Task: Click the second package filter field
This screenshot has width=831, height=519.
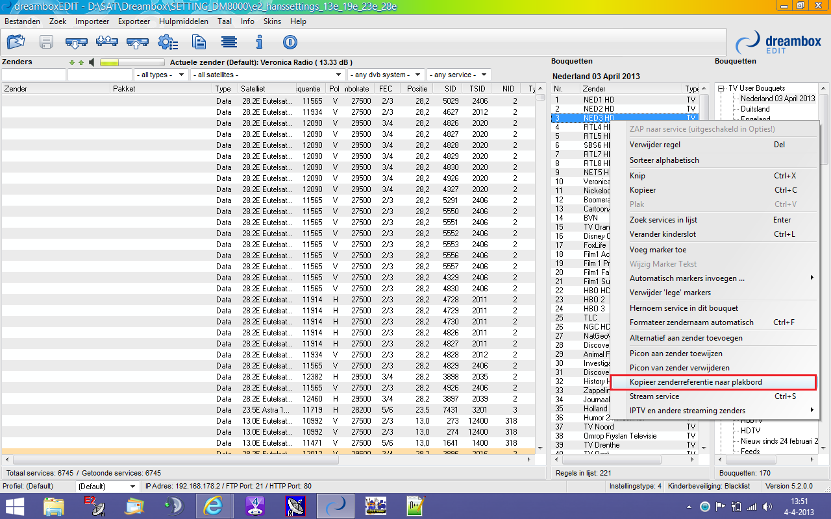Action: [100, 75]
